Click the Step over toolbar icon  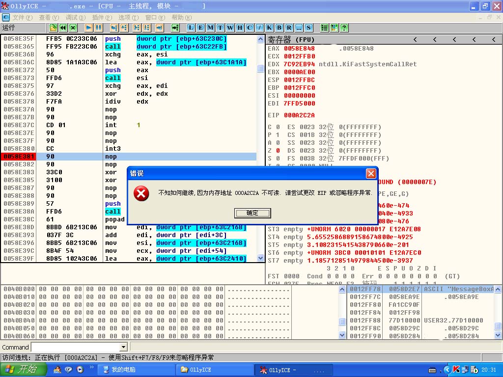tap(124, 28)
